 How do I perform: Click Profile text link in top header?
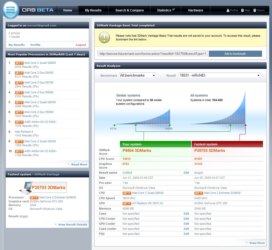tap(234, 10)
